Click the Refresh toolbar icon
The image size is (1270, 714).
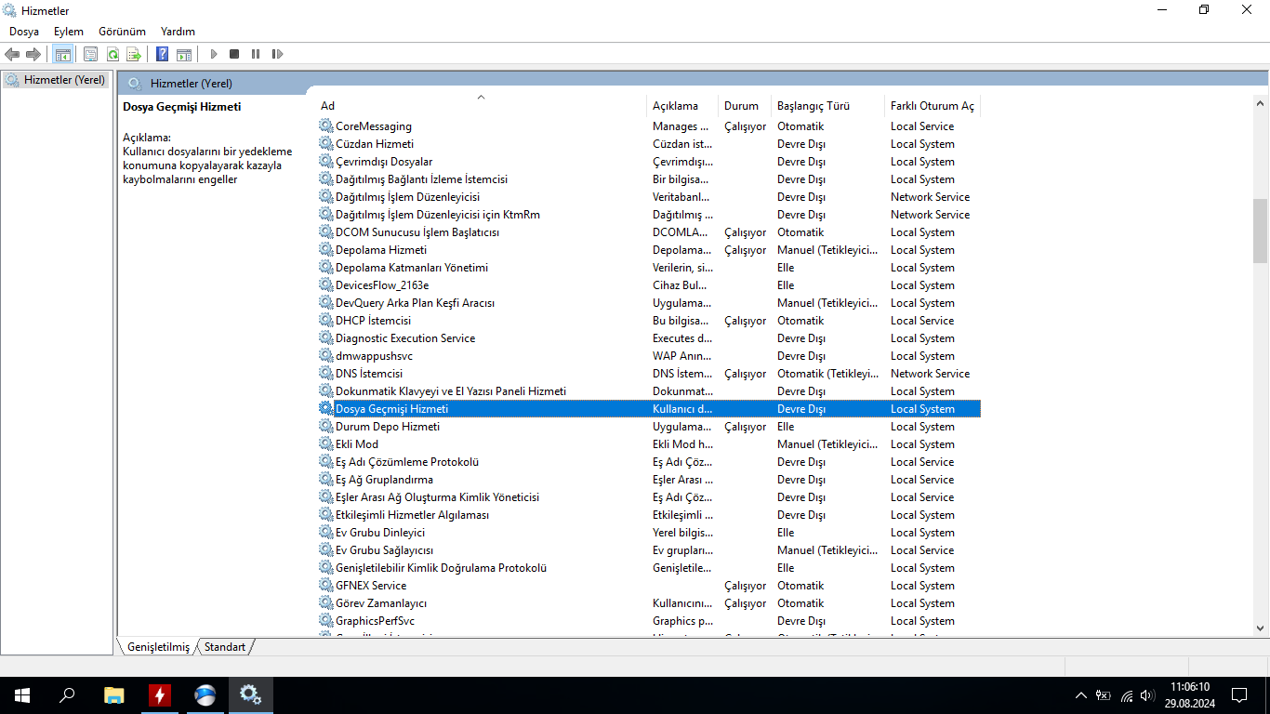(x=112, y=54)
